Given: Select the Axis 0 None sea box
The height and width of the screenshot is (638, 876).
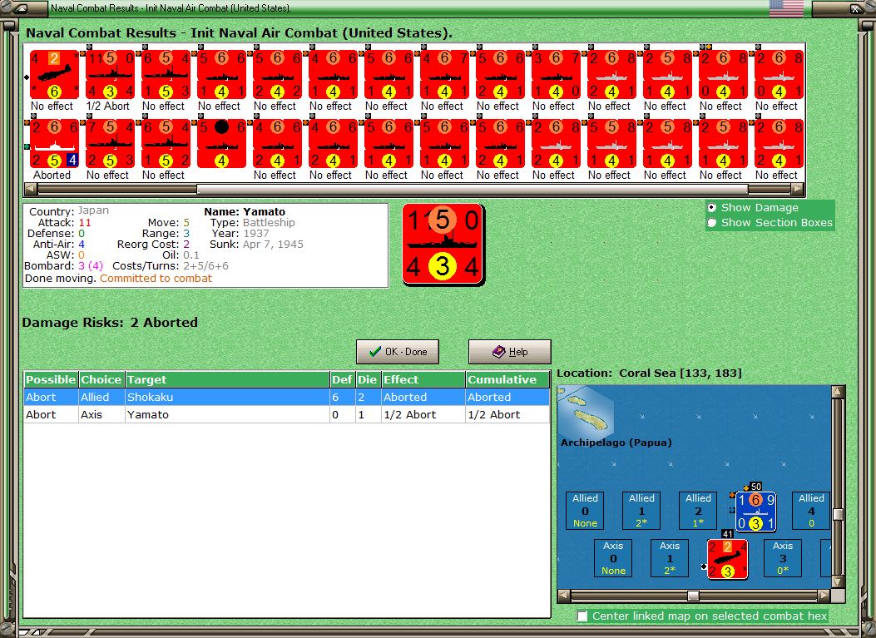Looking at the screenshot, I should pyautogui.click(x=613, y=558).
